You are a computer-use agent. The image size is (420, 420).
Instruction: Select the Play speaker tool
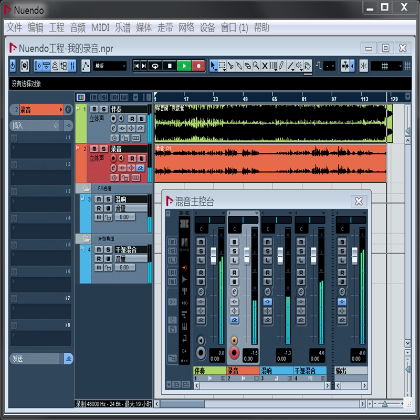pyautogui.click(x=299, y=66)
